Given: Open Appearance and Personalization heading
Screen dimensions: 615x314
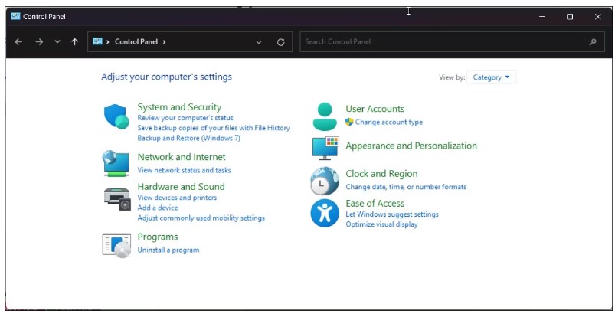Looking at the screenshot, I should tap(411, 146).
